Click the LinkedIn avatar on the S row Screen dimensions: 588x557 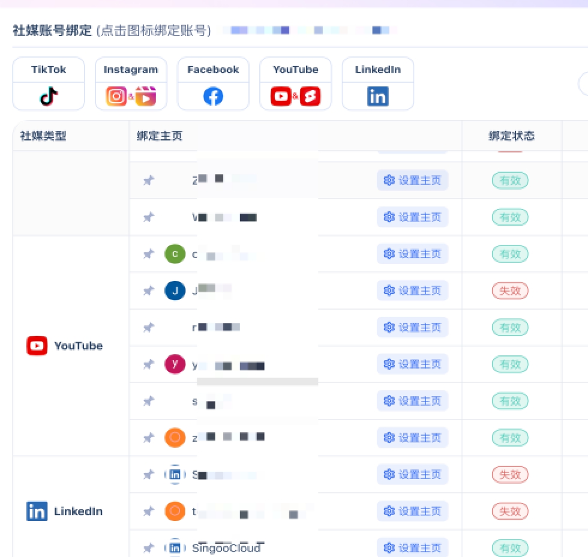pos(175,475)
